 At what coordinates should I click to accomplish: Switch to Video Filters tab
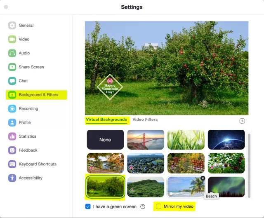145,120
